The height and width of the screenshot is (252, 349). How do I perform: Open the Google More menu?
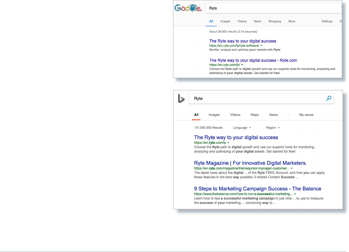(x=292, y=21)
